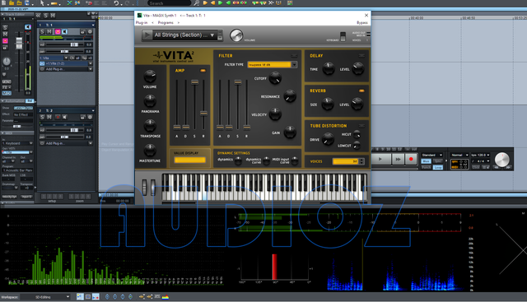Image resolution: width=527 pixels, height=302 pixels.
Task: Click the Reverb Size knob
Action: (328, 105)
